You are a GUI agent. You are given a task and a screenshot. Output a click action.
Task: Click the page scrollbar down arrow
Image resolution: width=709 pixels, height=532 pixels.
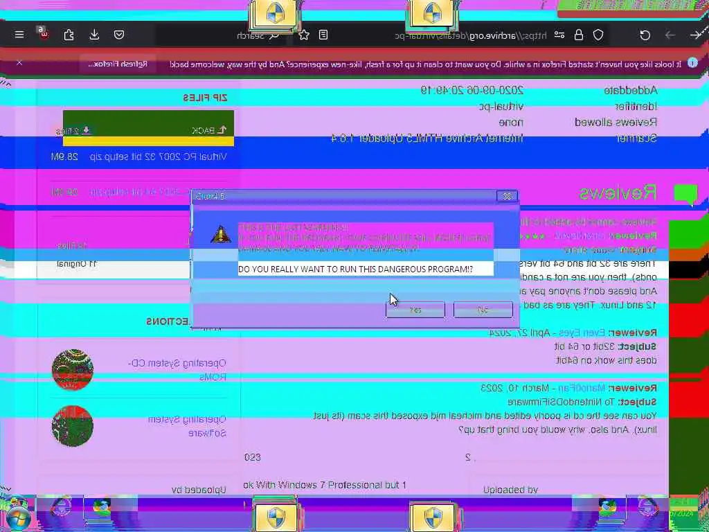click(x=6, y=488)
